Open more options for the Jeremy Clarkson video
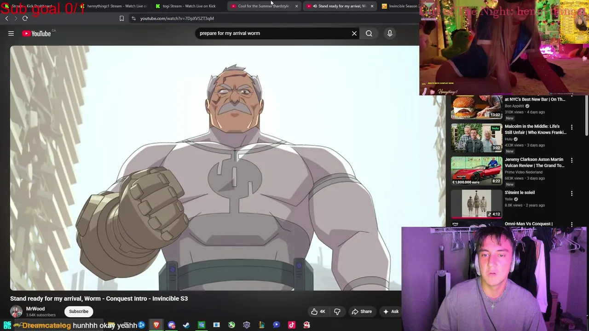This screenshot has height=331, width=589. [572, 160]
